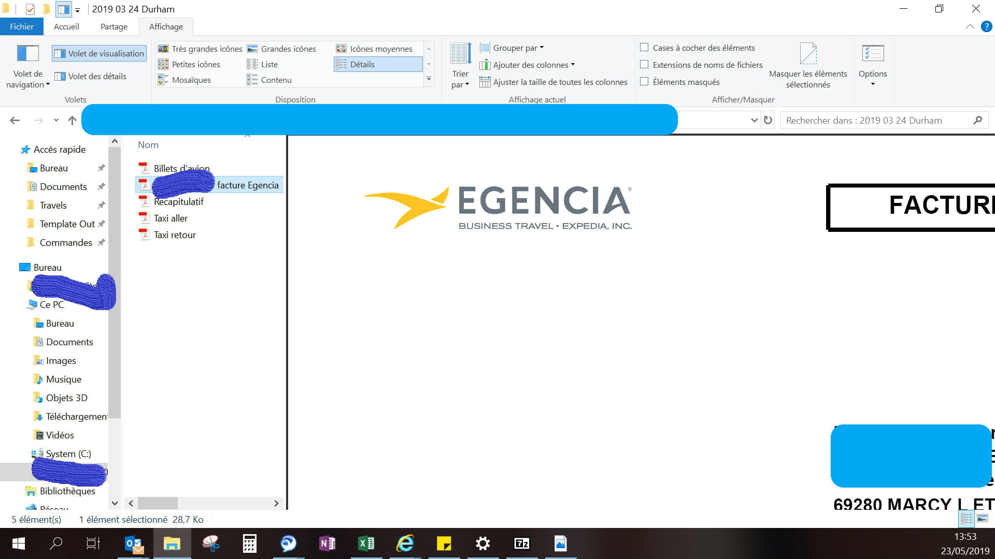Image resolution: width=995 pixels, height=559 pixels.
Task: Switch to Liste layout
Action: (262, 64)
